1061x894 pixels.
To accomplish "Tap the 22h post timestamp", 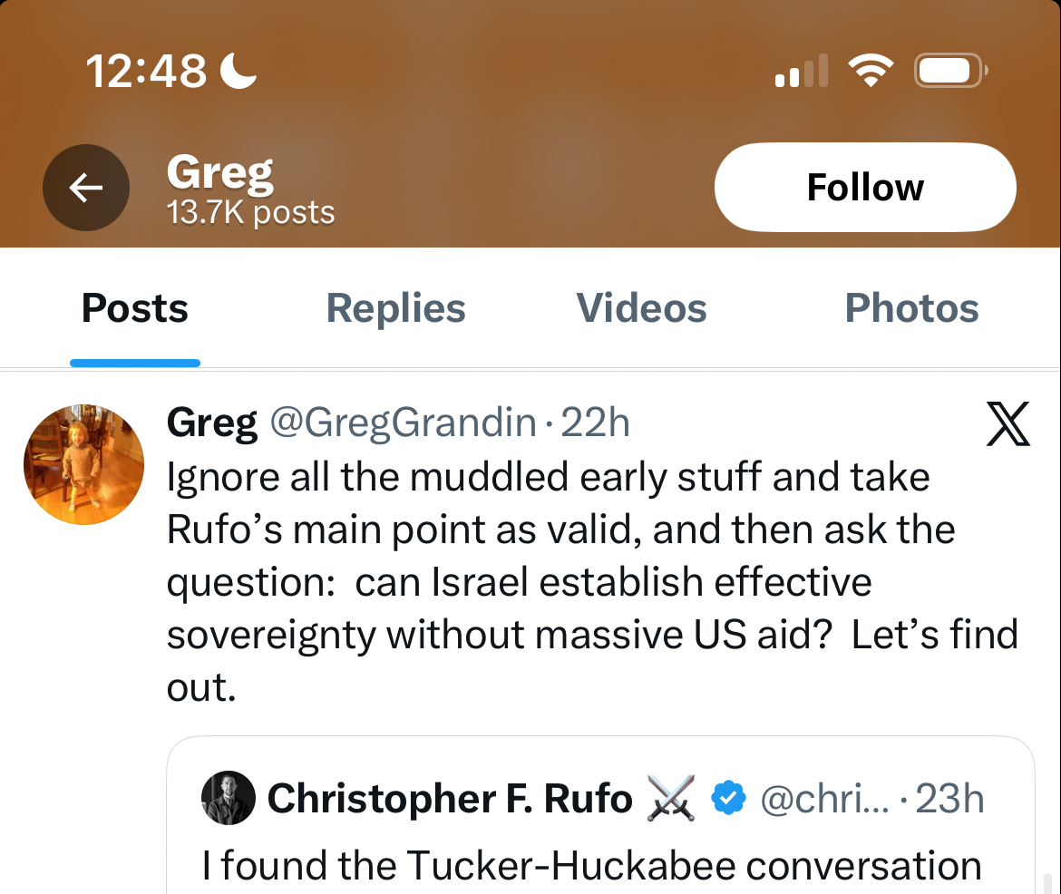I will (x=596, y=423).
